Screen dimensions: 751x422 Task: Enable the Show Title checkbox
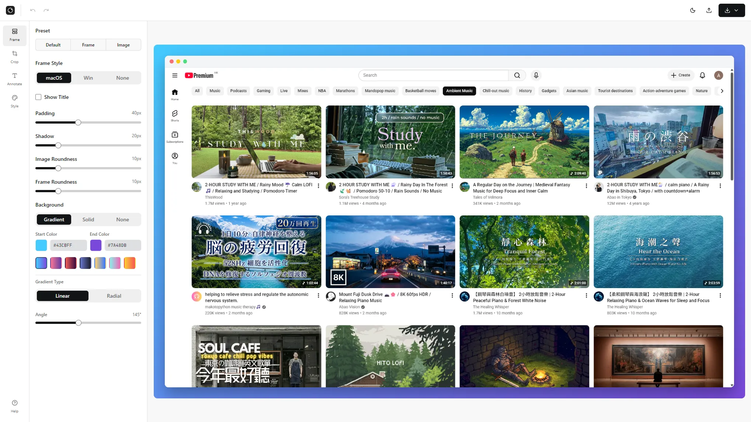click(x=38, y=97)
